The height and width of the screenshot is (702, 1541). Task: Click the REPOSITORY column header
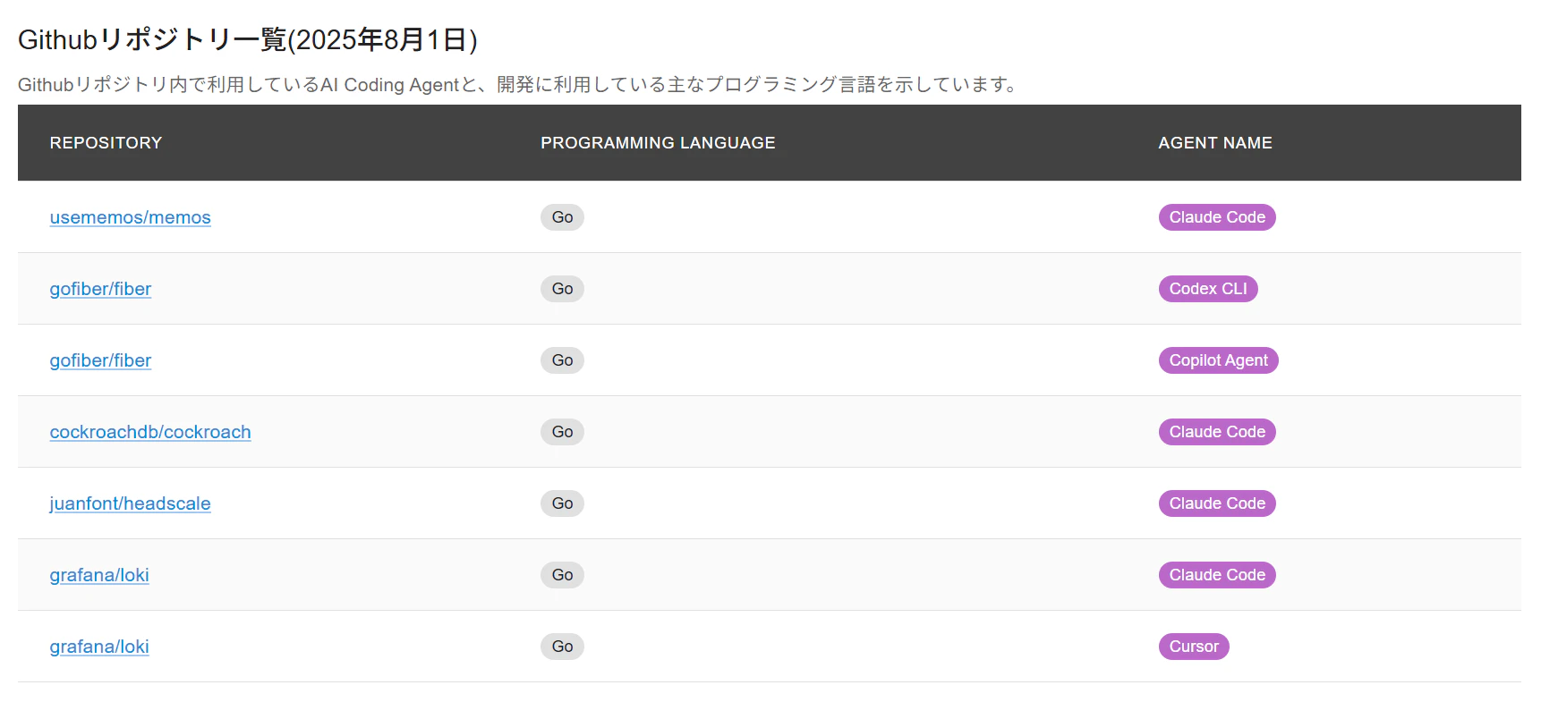coord(106,143)
